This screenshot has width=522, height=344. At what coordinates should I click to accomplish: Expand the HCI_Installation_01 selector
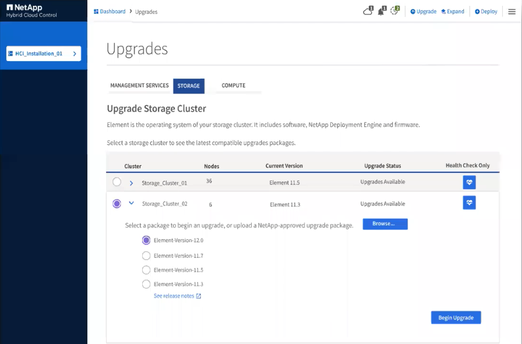(75, 54)
